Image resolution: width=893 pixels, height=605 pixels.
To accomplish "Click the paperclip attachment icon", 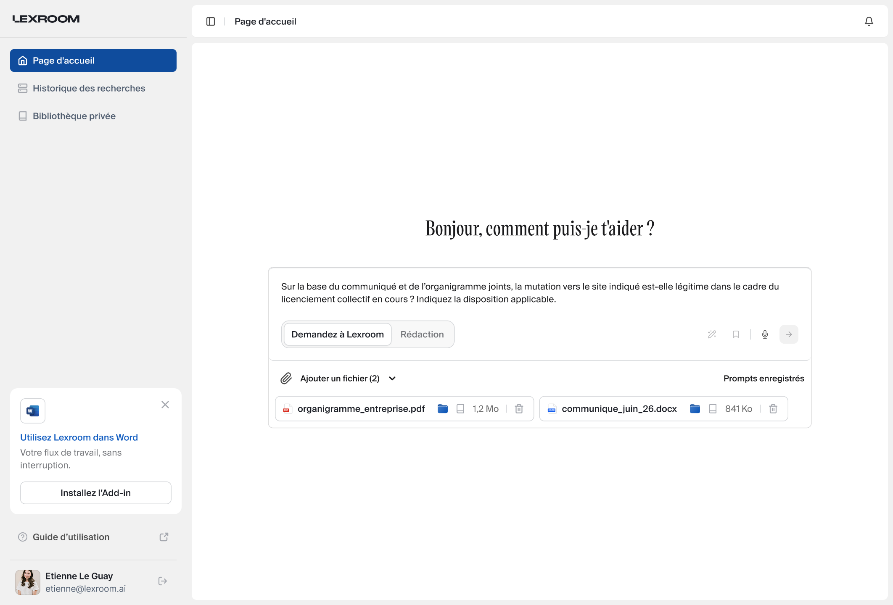I will 286,379.
